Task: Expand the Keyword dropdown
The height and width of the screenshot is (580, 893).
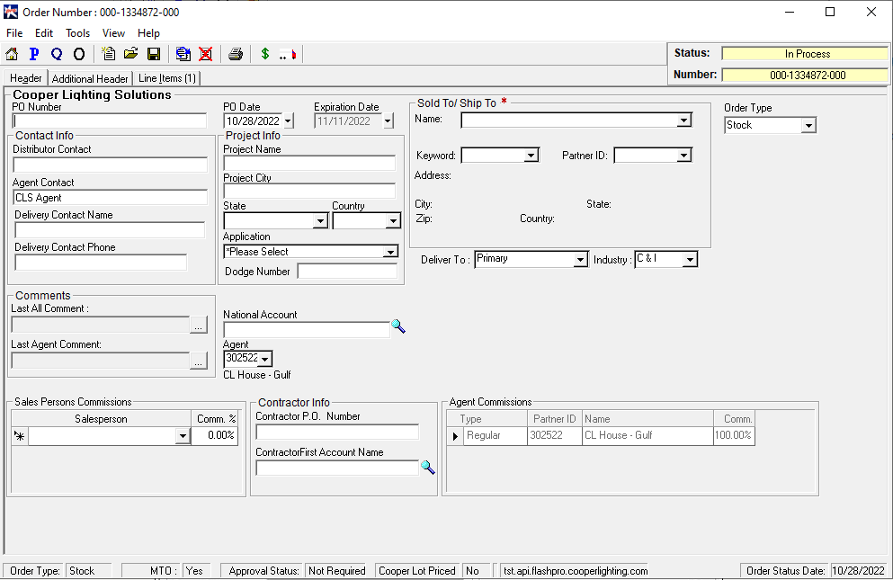Action: click(531, 156)
